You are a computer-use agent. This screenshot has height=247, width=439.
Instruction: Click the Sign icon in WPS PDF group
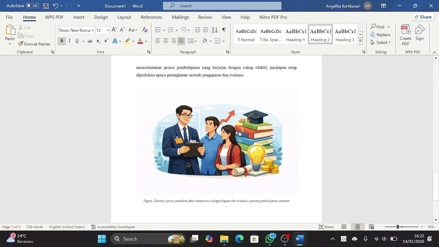coord(420,33)
